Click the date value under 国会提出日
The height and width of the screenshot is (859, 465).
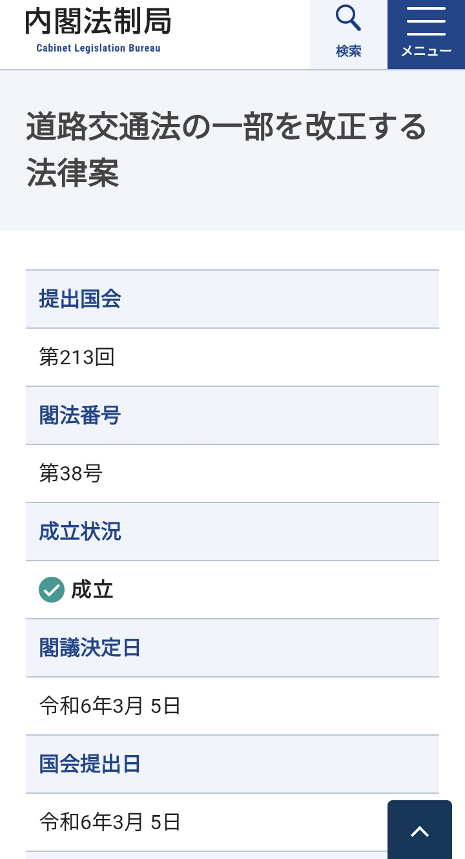110,822
